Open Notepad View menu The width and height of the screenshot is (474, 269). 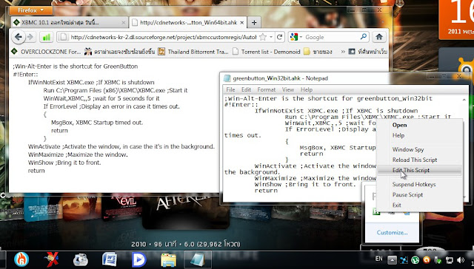[288, 89]
